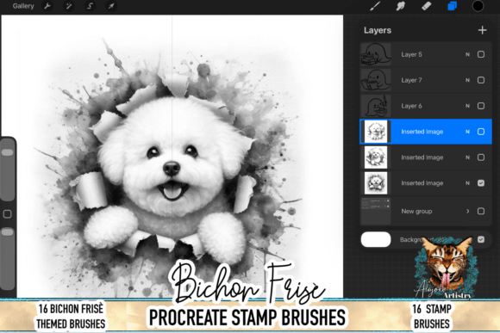The image size is (500, 333).
Task: Select the Smudge tool
Action: [x=401, y=6]
